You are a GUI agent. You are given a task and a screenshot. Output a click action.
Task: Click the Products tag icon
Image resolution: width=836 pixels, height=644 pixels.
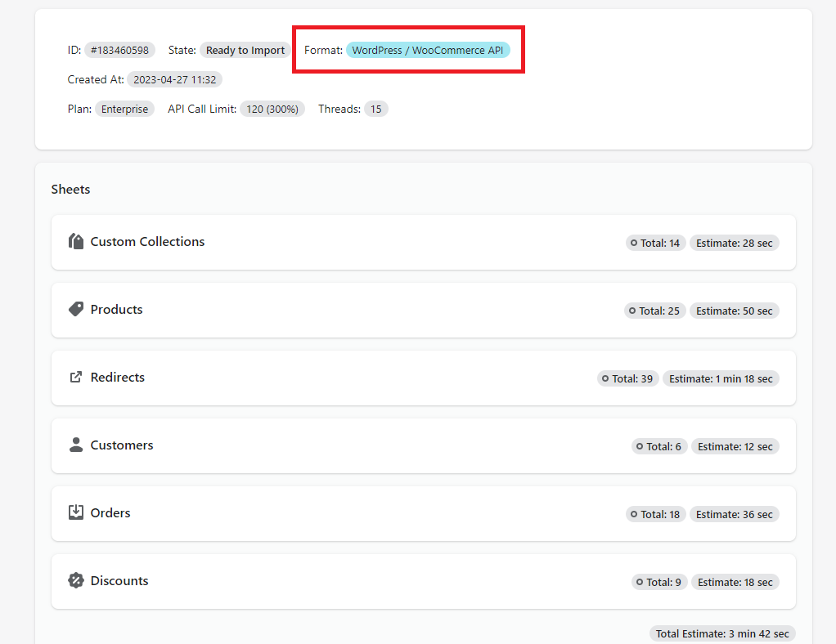(76, 309)
